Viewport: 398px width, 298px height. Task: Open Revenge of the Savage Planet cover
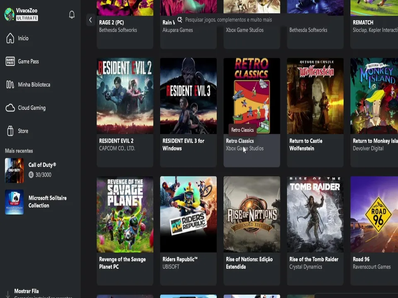[125, 214]
